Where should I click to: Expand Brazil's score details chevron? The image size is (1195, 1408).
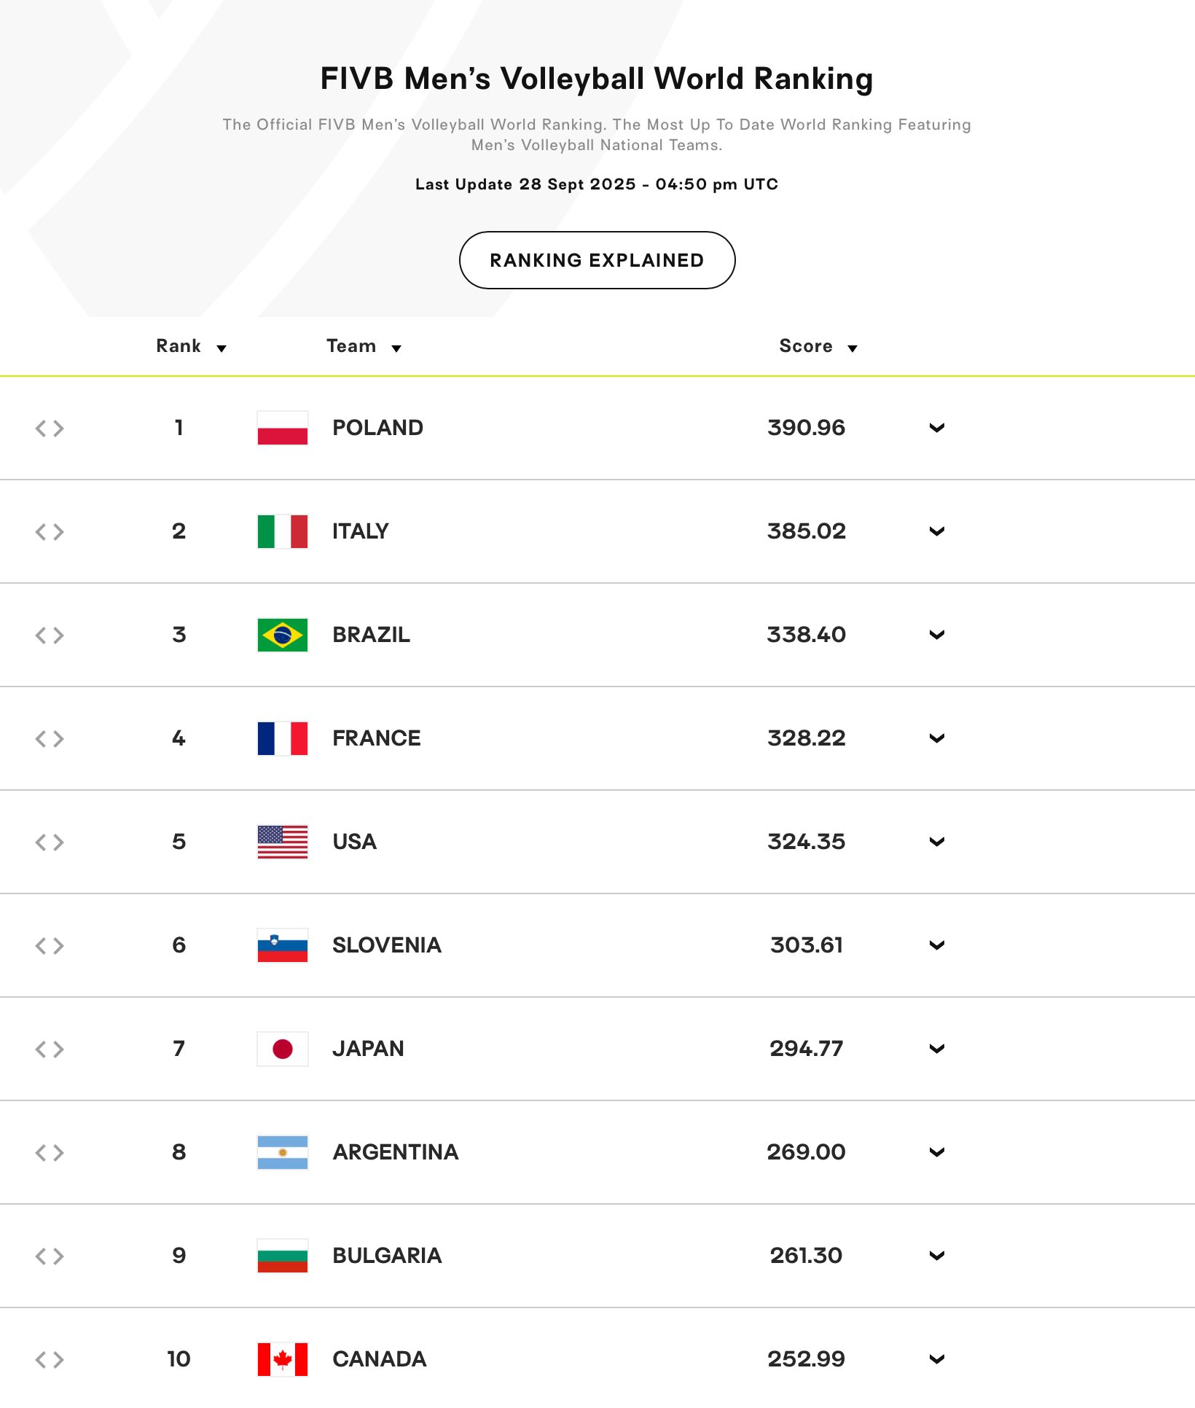click(x=937, y=635)
